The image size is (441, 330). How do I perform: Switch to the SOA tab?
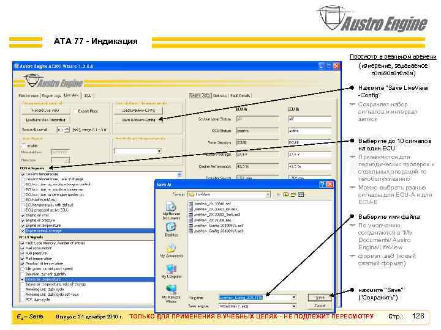(x=88, y=96)
